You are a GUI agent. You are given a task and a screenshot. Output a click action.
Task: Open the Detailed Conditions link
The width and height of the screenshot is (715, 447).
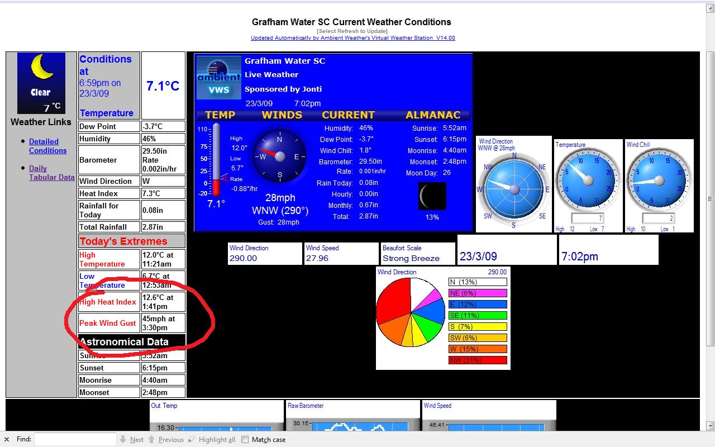tap(47, 146)
